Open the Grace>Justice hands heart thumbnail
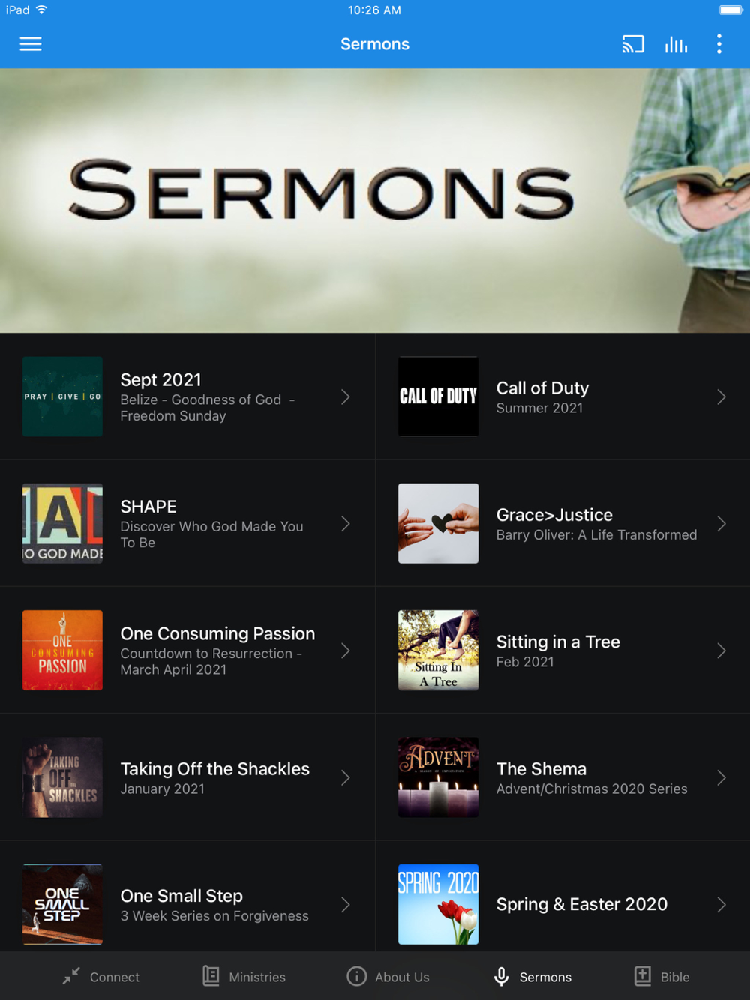This screenshot has width=750, height=1000. coord(439,524)
